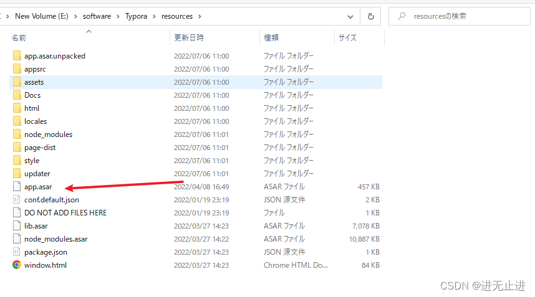Click the app.asar file icon

coord(17,186)
